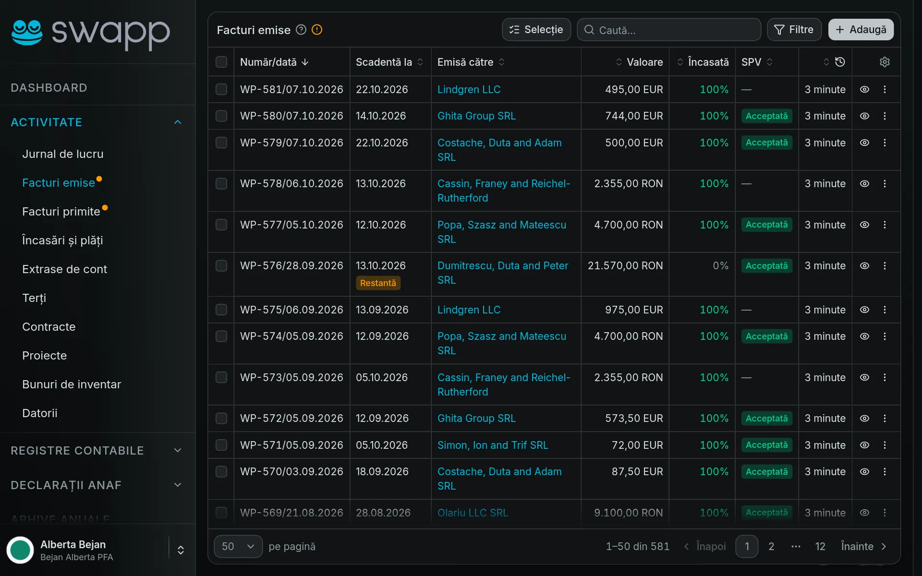Open the 50 per page dropdown
This screenshot has width=922, height=576.
click(x=238, y=546)
